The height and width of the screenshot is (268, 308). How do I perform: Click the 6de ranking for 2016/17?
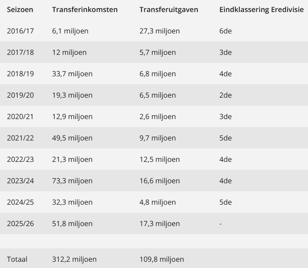[x=226, y=31]
